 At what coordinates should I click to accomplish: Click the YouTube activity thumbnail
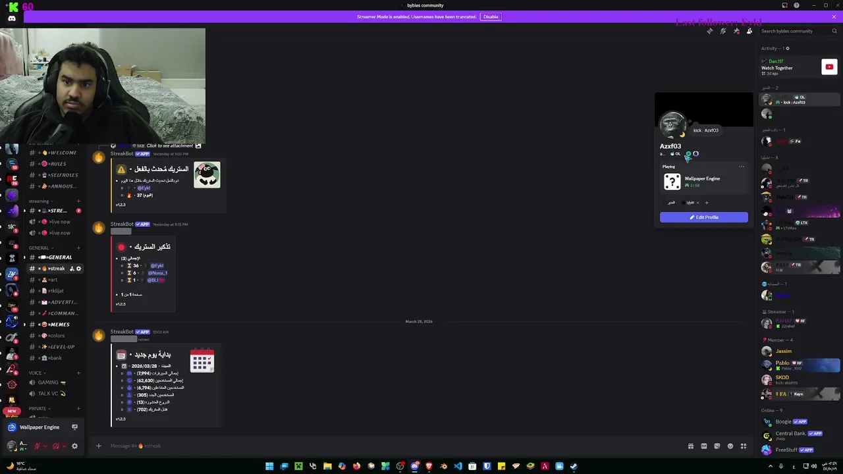(829, 66)
